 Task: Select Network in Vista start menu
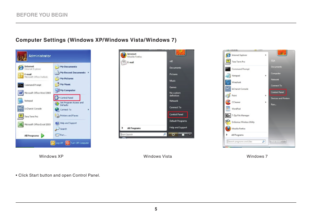click(174, 101)
